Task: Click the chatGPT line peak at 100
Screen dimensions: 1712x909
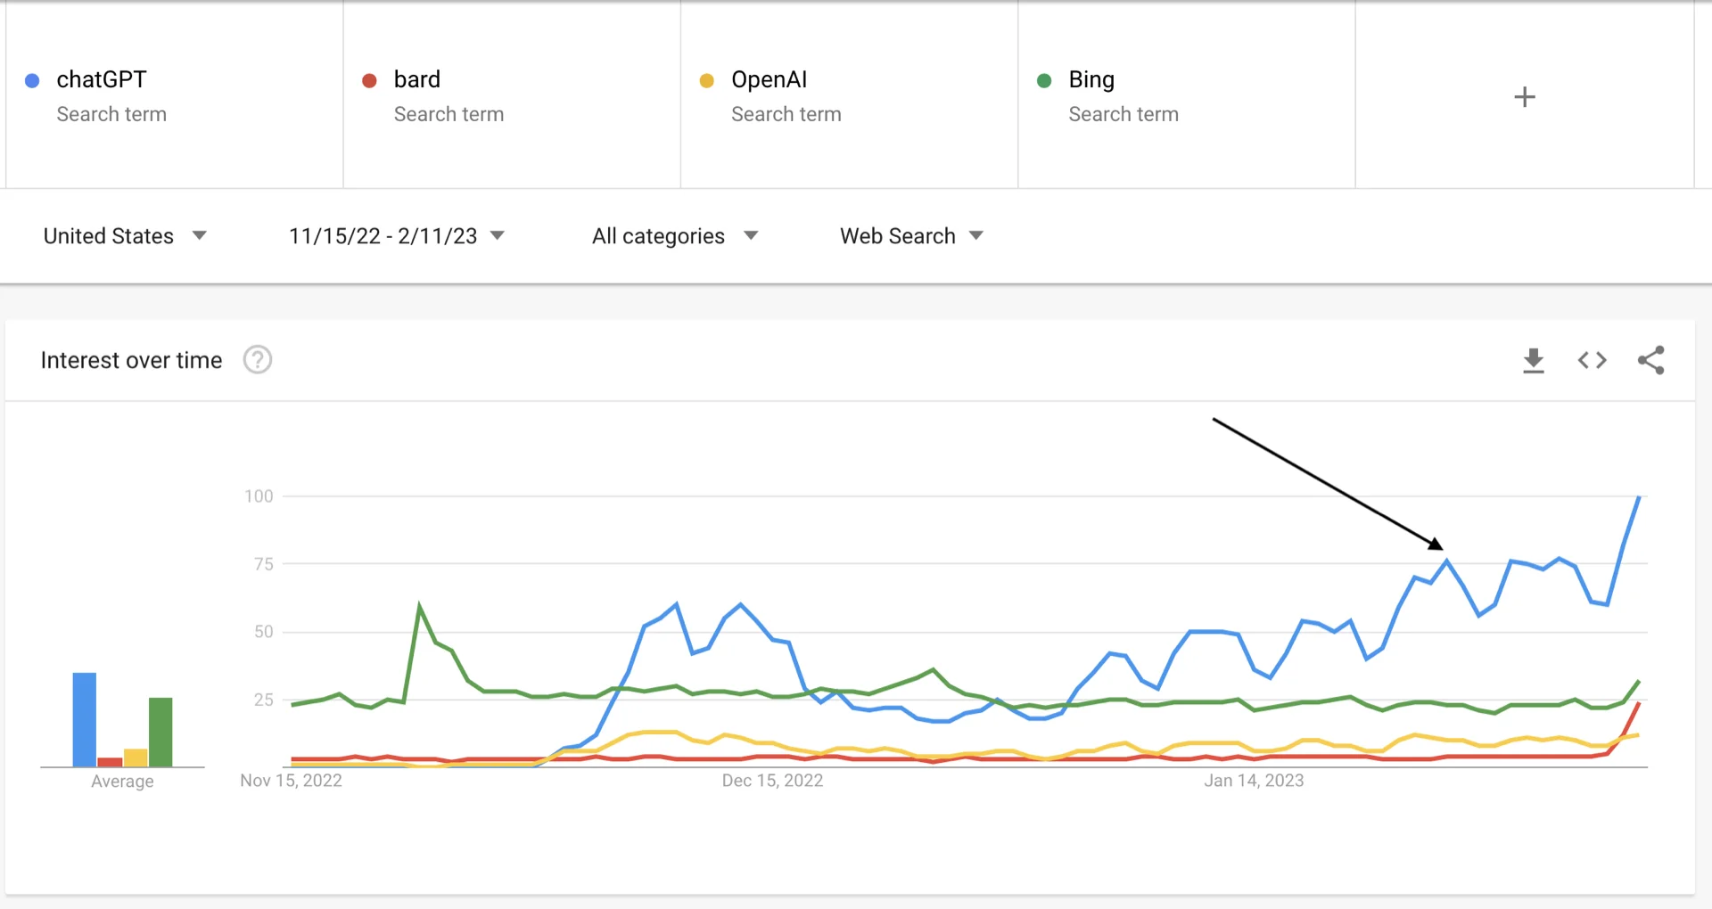Action: [x=1639, y=497]
